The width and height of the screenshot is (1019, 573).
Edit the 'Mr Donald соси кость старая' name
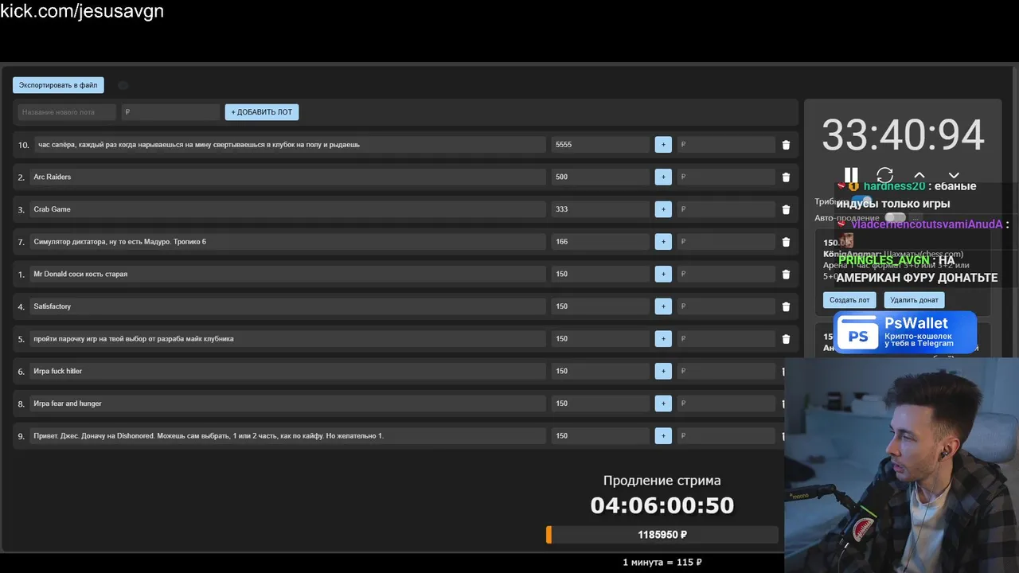[287, 274]
